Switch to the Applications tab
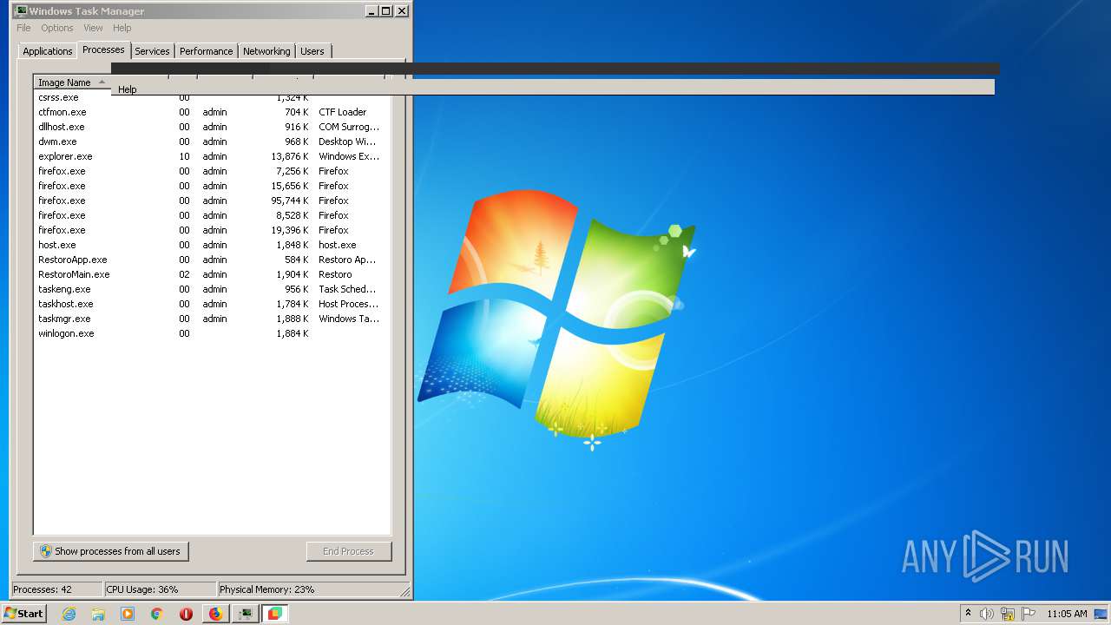The width and height of the screenshot is (1111, 625). pyautogui.click(x=48, y=51)
